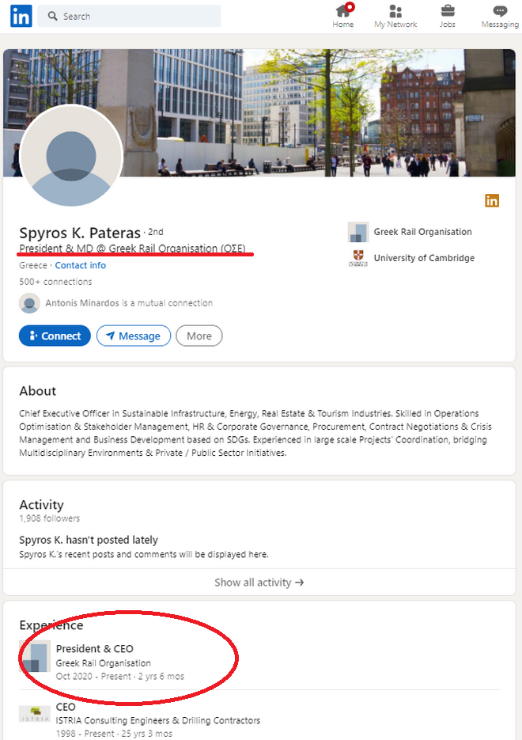Open the Contact info link
The width and height of the screenshot is (522, 740).
pos(80,265)
